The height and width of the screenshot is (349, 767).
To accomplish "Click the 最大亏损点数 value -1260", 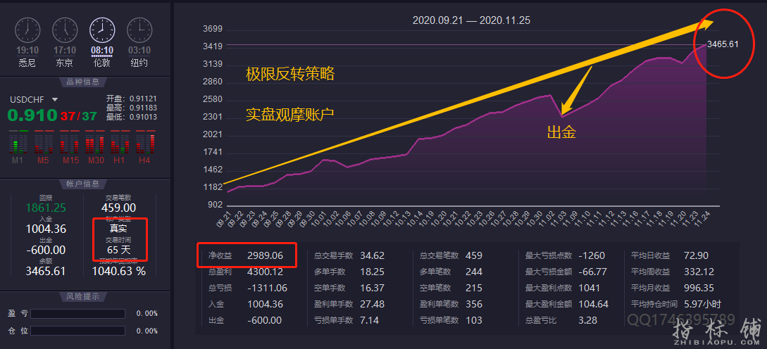I will point(592,255).
